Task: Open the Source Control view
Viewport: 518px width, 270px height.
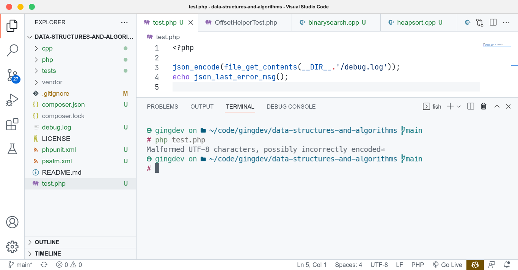Action: 13,75
